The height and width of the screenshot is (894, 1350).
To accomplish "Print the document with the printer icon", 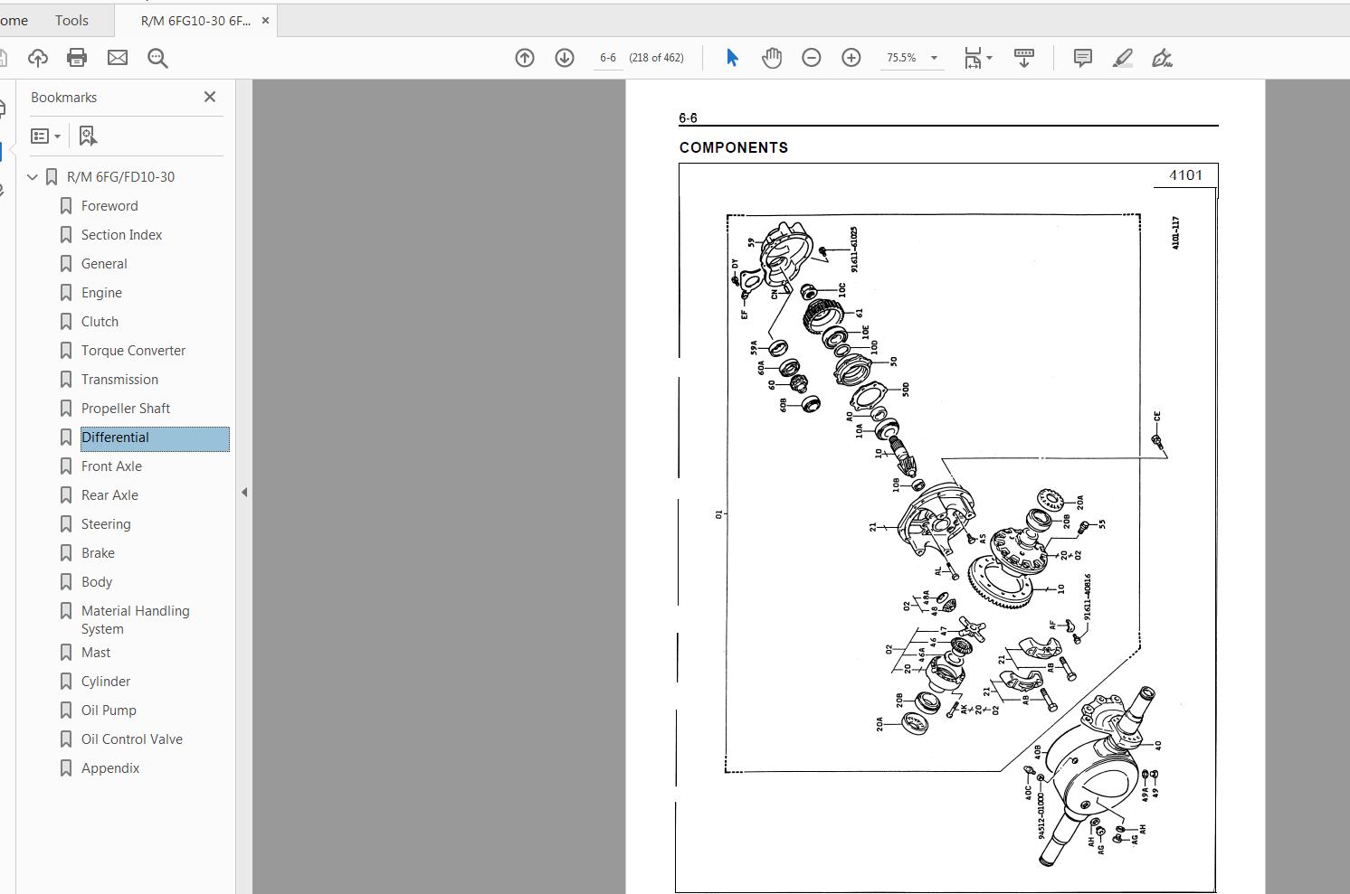I will pos(77,58).
